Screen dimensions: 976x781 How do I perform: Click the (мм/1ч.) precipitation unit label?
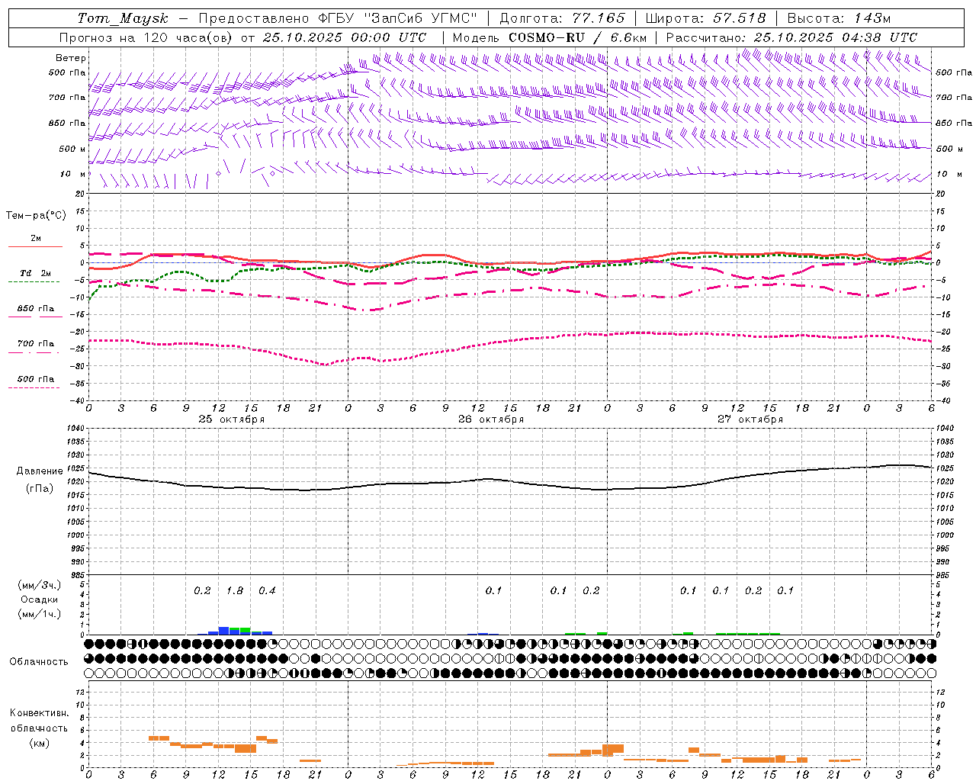(40, 614)
